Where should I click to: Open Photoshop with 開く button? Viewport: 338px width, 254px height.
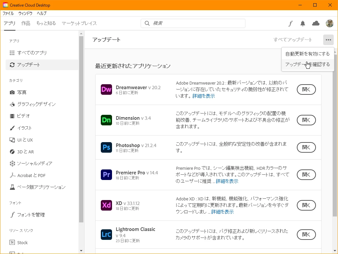[x=306, y=147]
